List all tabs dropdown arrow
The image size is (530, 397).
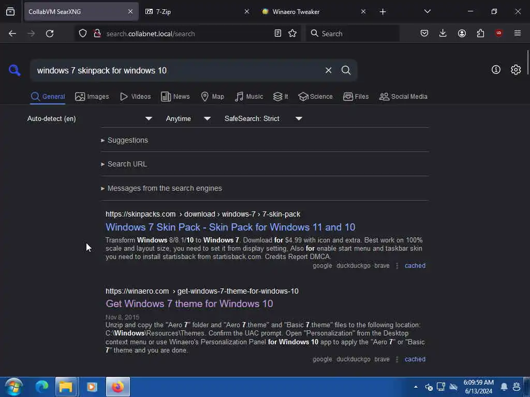pyautogui.click(x=428, y=11)
